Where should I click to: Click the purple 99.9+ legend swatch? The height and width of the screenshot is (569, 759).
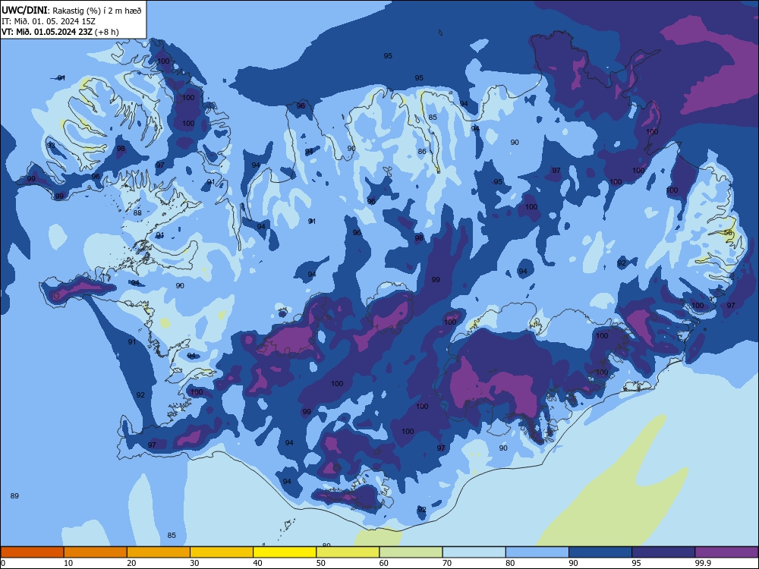pos(726,552)
